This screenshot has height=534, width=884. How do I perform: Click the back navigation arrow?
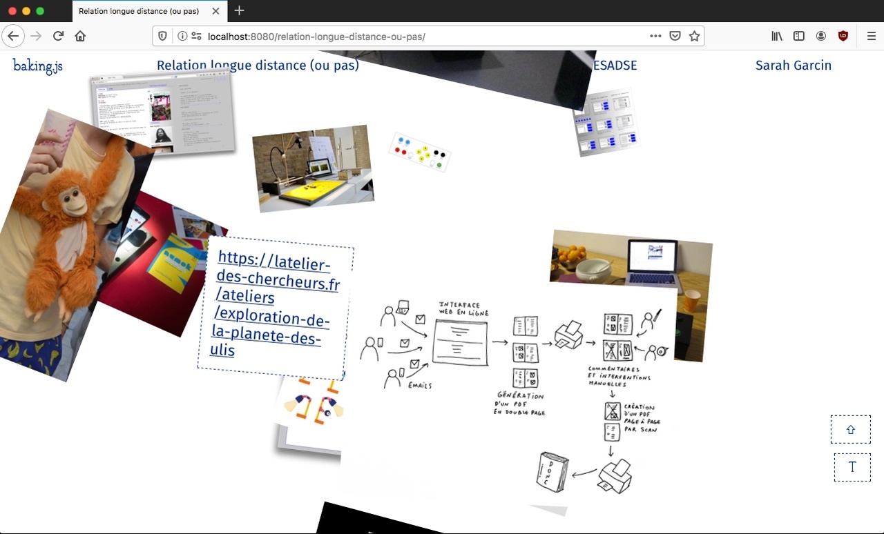click(13, 36)
